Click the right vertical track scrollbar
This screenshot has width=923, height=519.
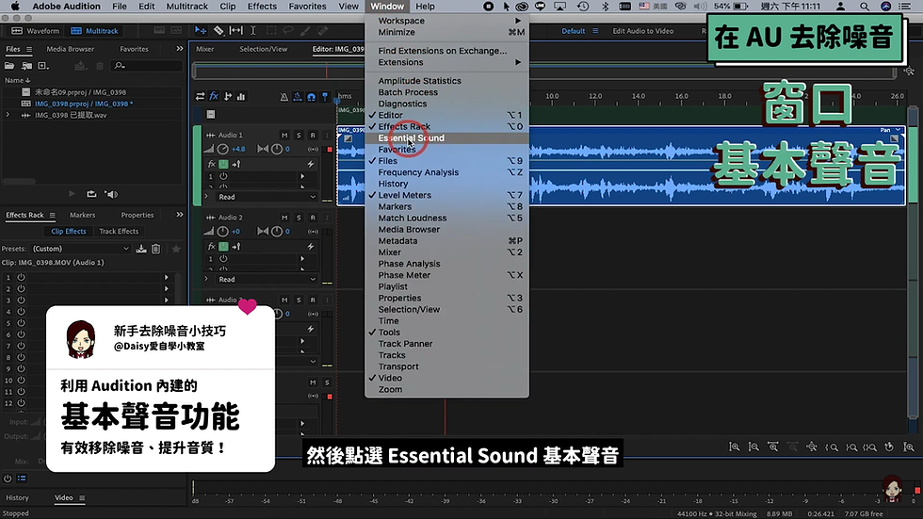[913, 262]
